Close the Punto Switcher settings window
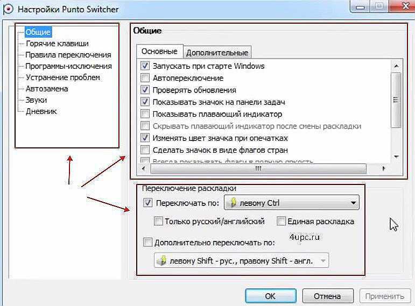Image resolution: width=415 pixels, height=306 pixels. tap(405, 6)
